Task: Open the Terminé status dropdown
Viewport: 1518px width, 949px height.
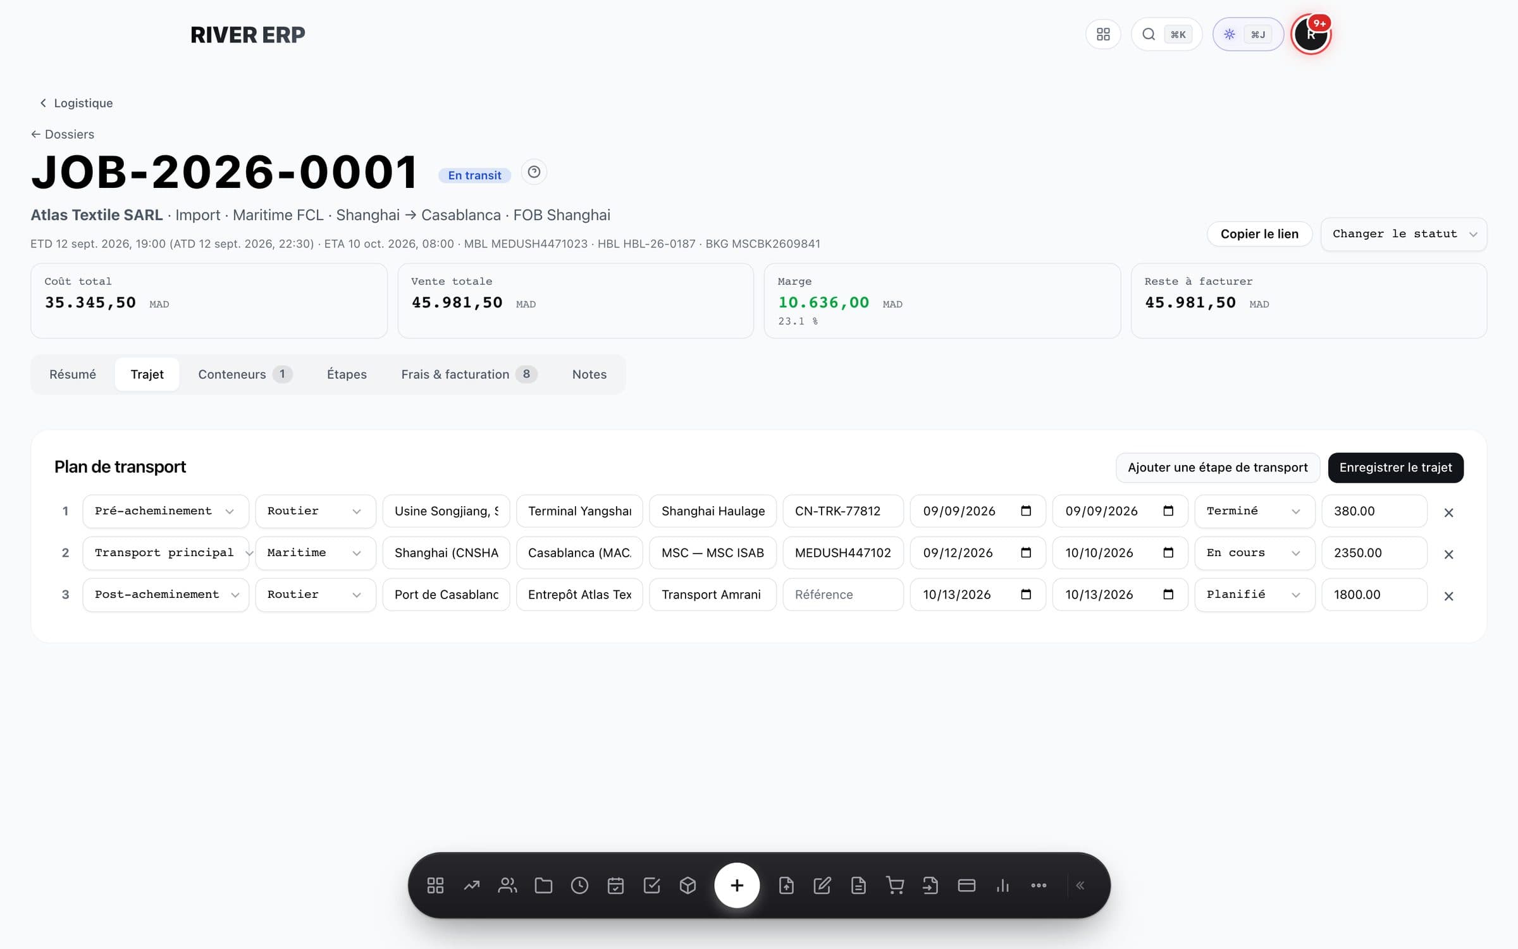Action: point(1255,511)
